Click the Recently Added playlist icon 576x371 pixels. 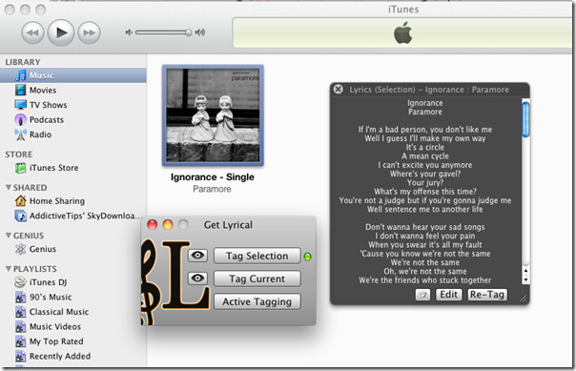tap(21, 357)
